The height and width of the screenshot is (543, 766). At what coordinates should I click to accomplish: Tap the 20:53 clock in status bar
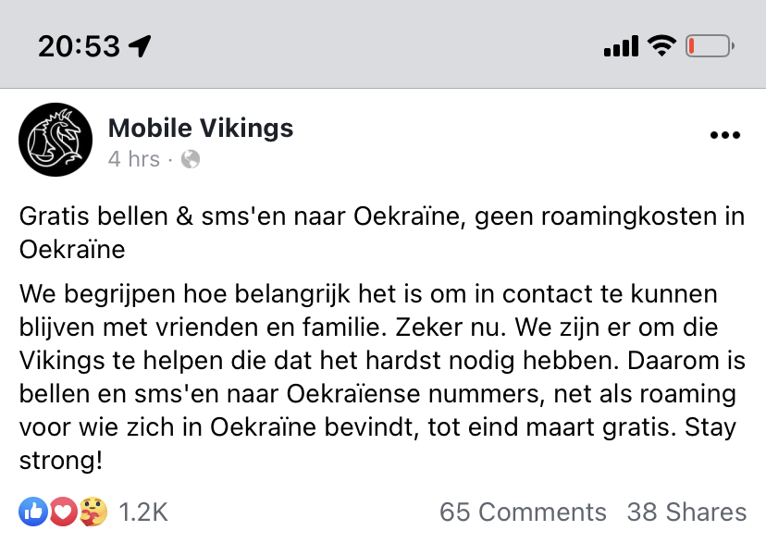click(x=79, y=45)
